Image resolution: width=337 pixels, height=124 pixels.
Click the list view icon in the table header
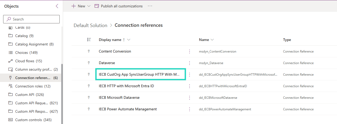pos(89,40)
